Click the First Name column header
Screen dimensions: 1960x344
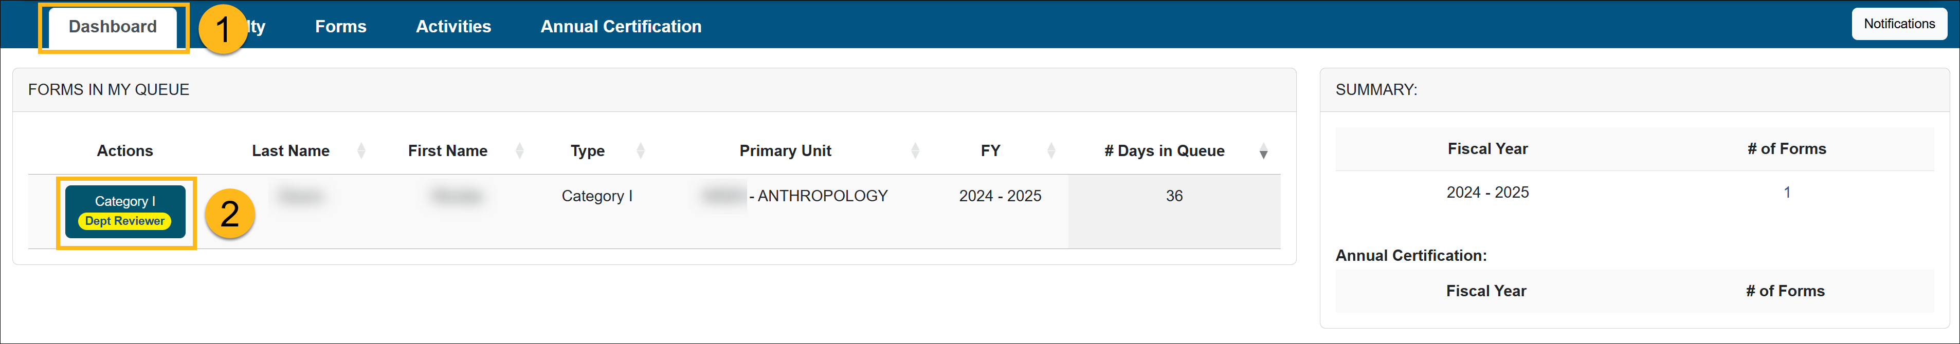[447, 150]
